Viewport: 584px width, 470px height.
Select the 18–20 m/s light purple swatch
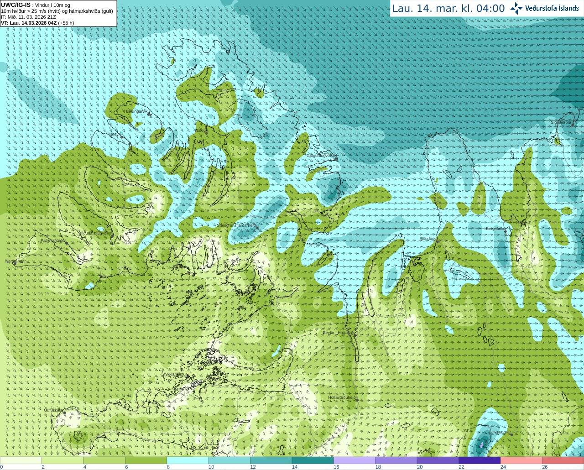396,460
